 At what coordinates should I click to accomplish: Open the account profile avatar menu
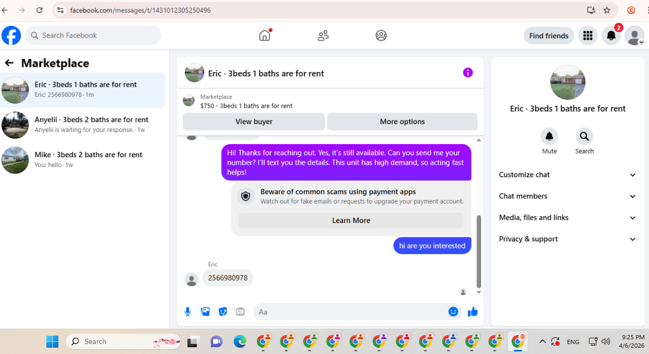[635, 35]
